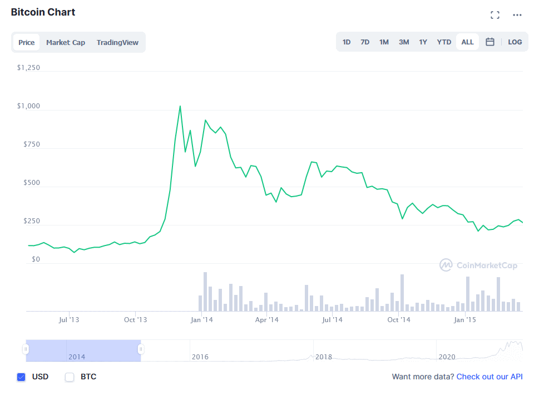Open the three-dot more options menu

coord(517,15)
